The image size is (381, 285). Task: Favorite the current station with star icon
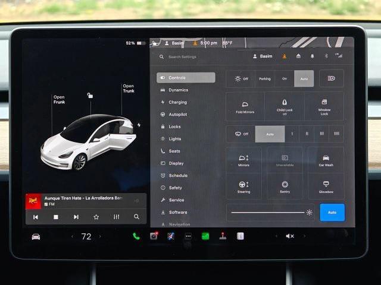(96, 217)
